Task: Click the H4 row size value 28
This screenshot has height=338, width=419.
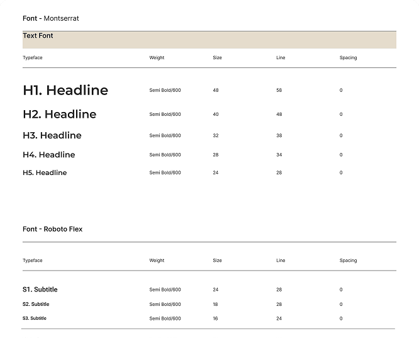Action: coord(216,155)
